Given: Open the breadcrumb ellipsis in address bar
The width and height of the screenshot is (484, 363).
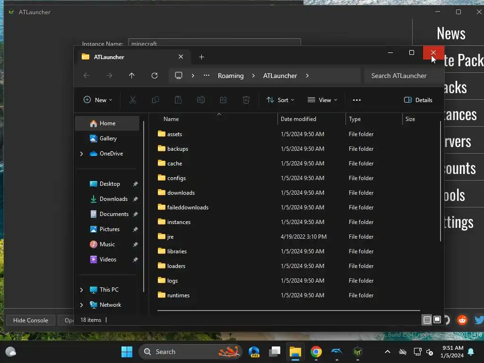Looking at the screenshot, I should click(207, 75).
